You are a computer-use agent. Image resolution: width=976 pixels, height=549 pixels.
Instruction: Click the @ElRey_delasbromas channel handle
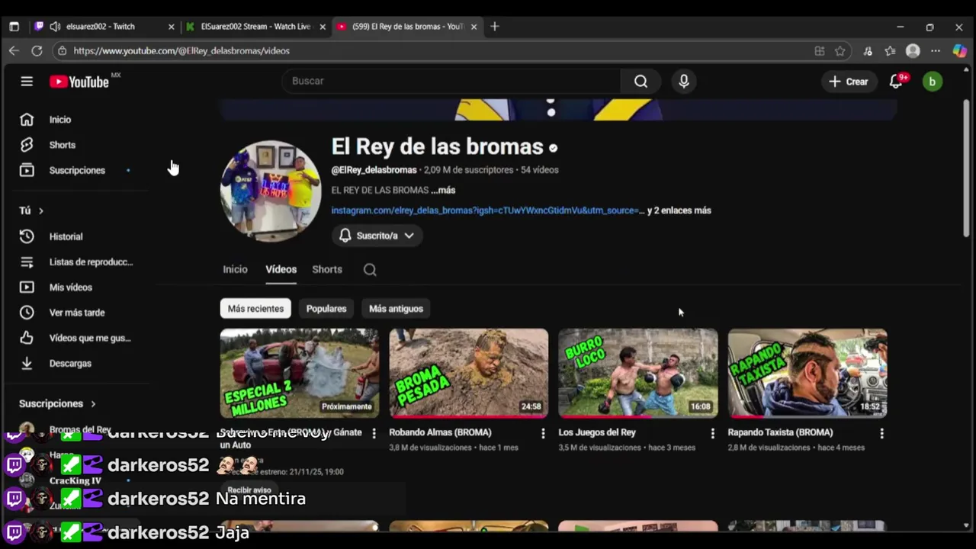(374, 170)
